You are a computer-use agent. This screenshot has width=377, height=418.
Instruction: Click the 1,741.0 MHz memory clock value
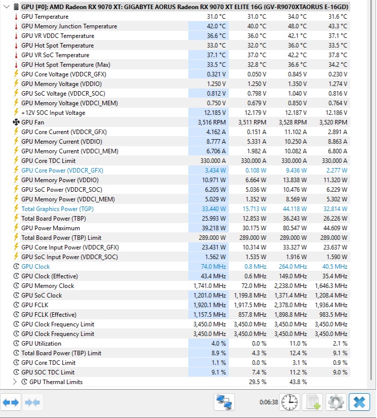click(210, 285)
